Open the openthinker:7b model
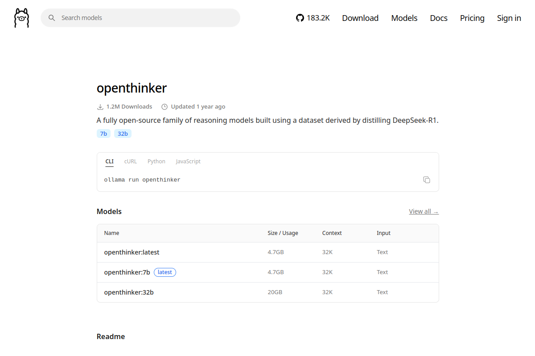 [x=127, y=272]
